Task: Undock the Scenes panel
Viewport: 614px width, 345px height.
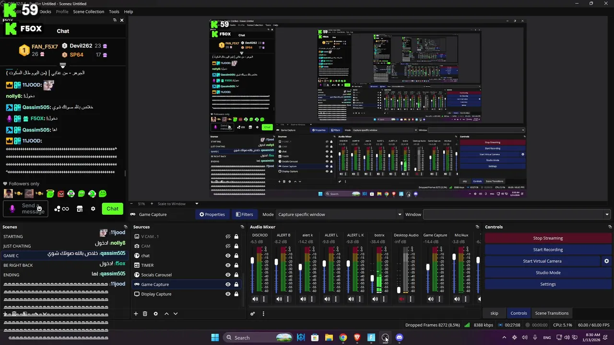Action: point(126,227)
